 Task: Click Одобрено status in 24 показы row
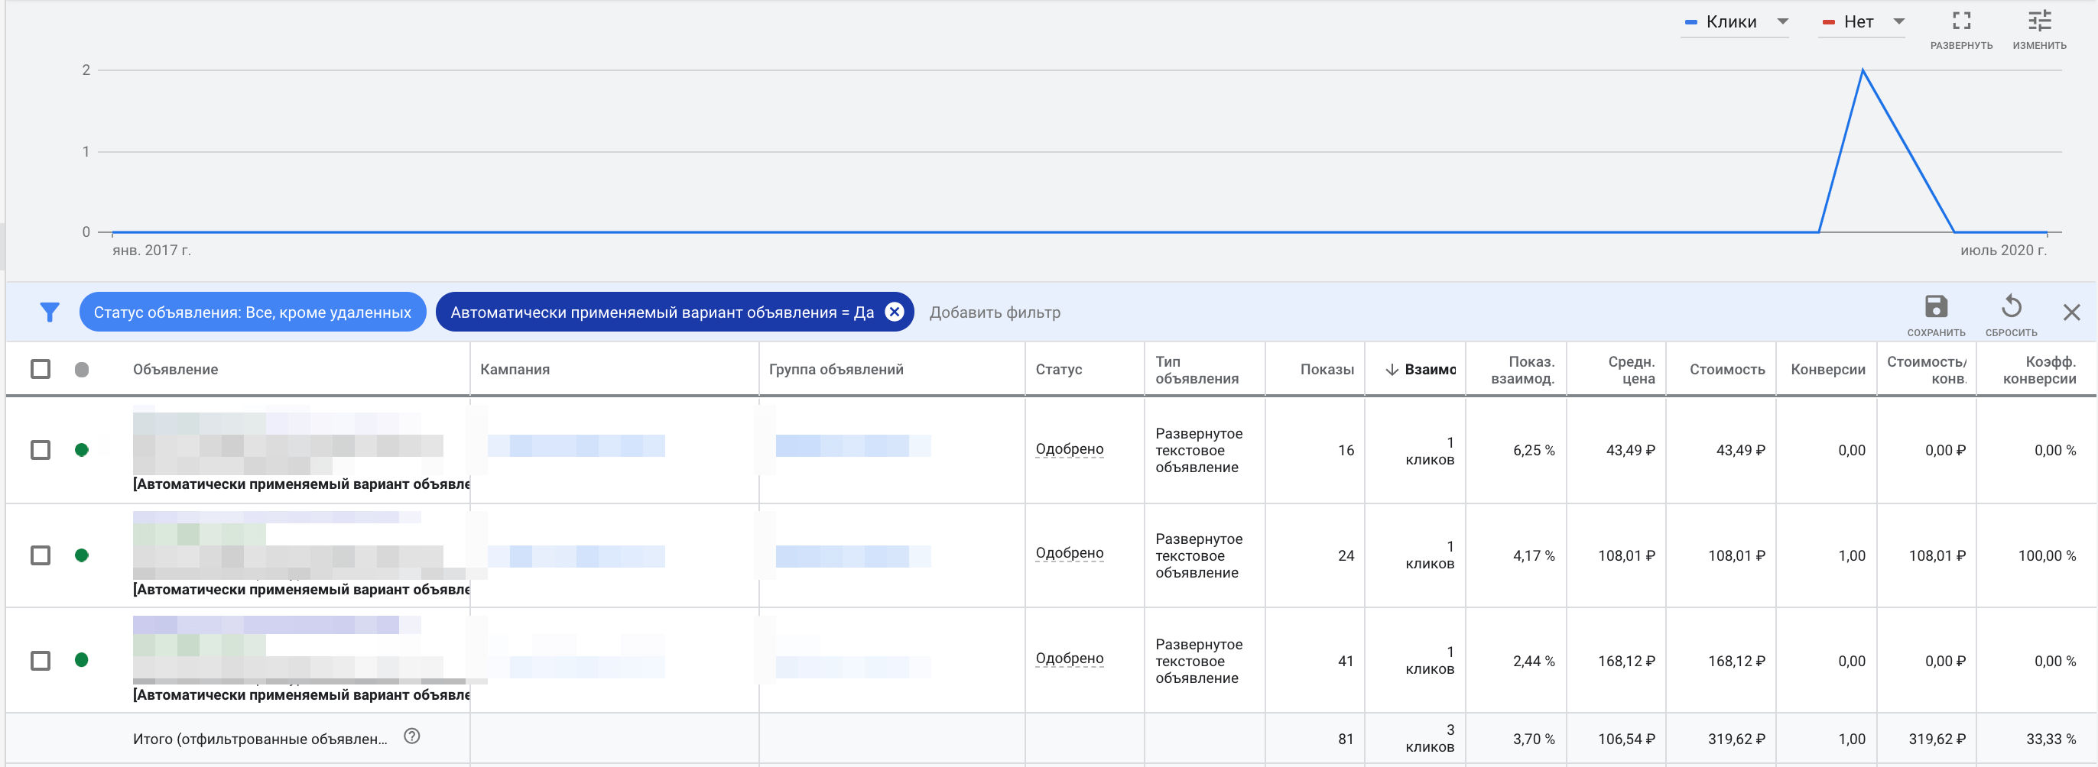(1070, 553)
